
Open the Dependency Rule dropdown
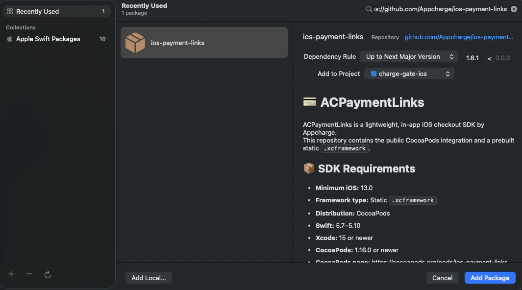click(x=409, y=56)
